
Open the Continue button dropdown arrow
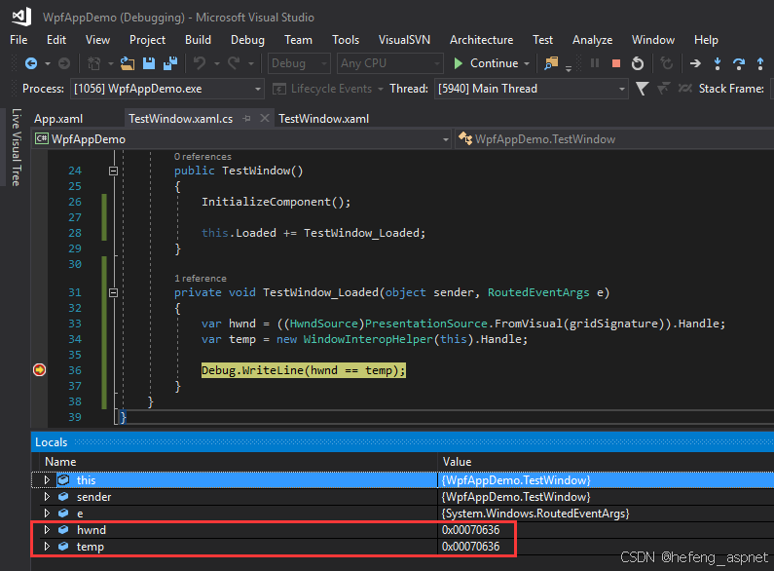[x=527, y=63]
